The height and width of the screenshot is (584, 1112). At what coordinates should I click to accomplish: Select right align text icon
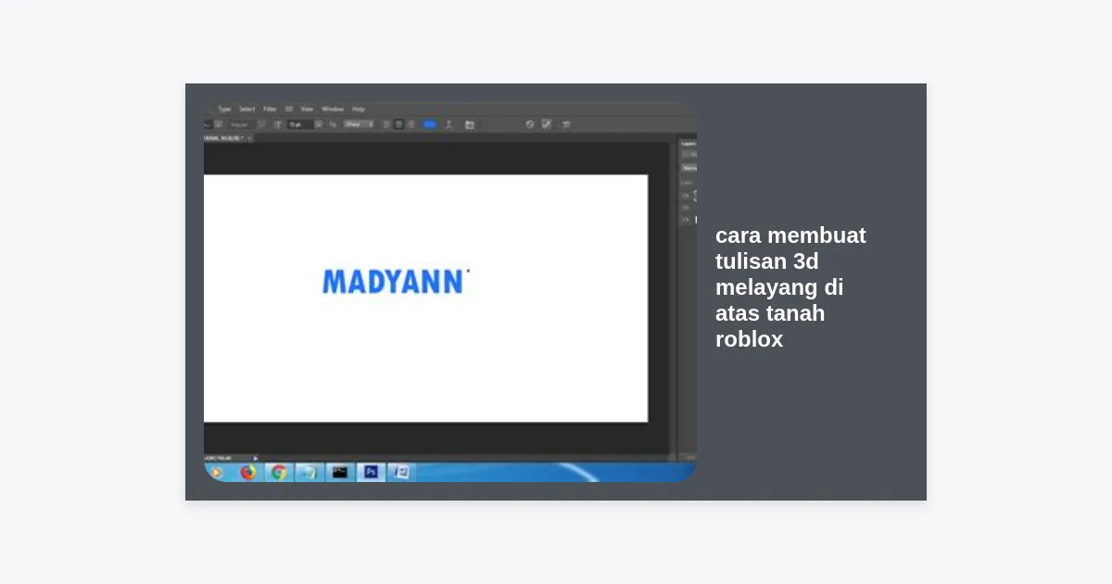point(411,124)
